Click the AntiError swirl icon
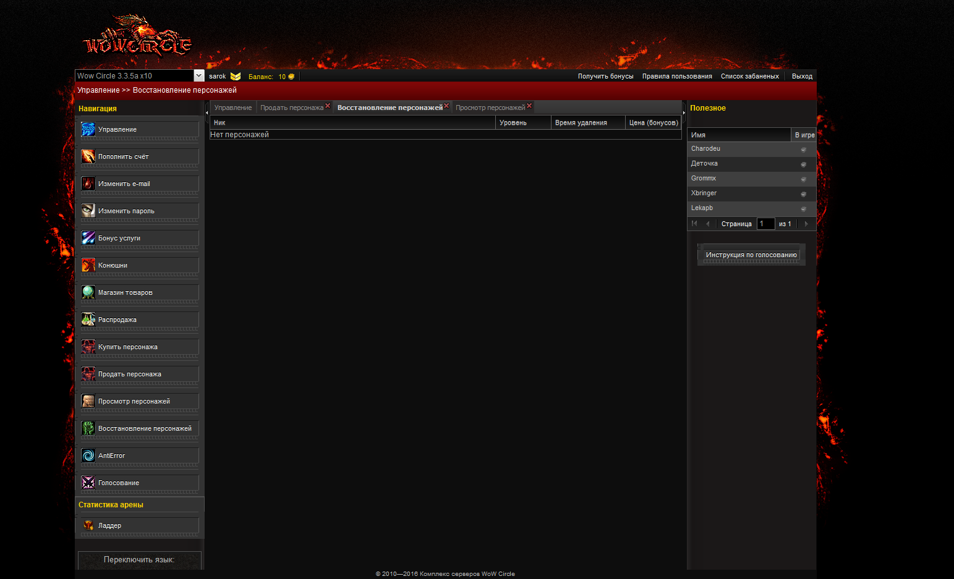 (x=88, y=455)
